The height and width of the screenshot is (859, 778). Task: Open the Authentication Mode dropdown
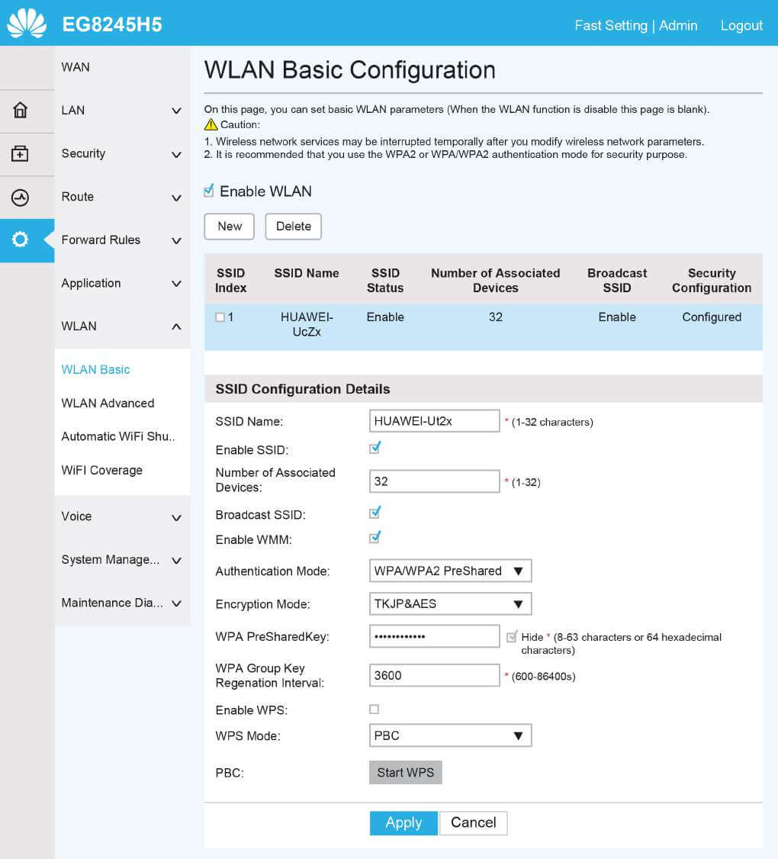pyautogui.click(x=450, y=571)
